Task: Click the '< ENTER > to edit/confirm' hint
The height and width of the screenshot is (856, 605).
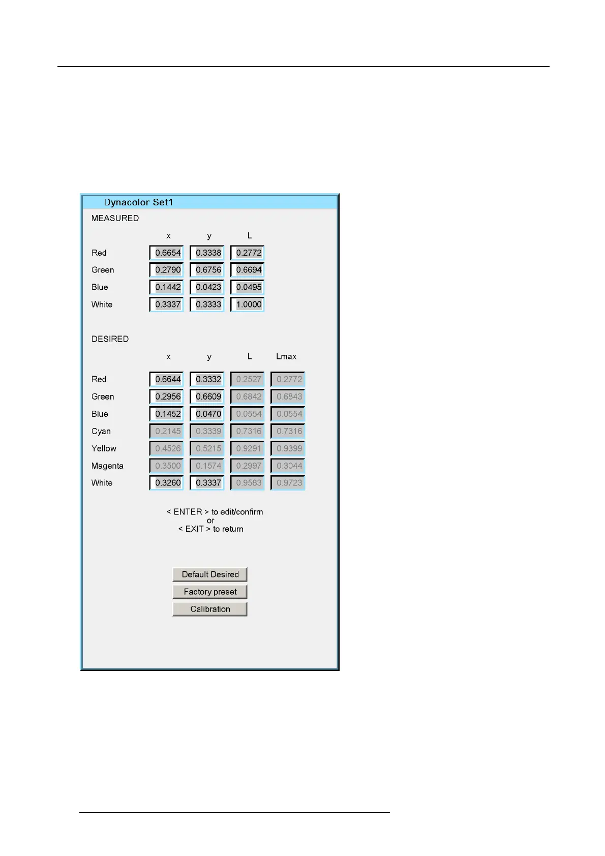Action: [215, 512]
